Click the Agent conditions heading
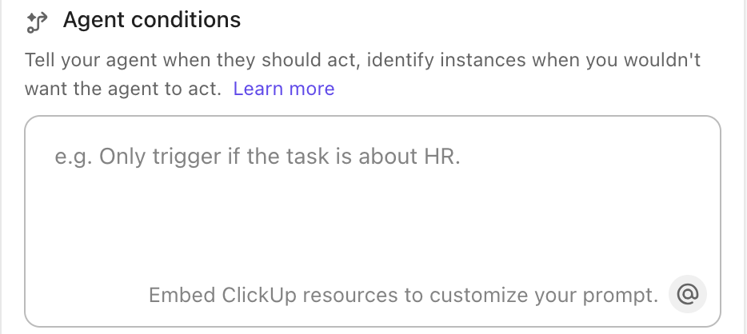This screenshot has height=334, width=747. click(152, 20)
